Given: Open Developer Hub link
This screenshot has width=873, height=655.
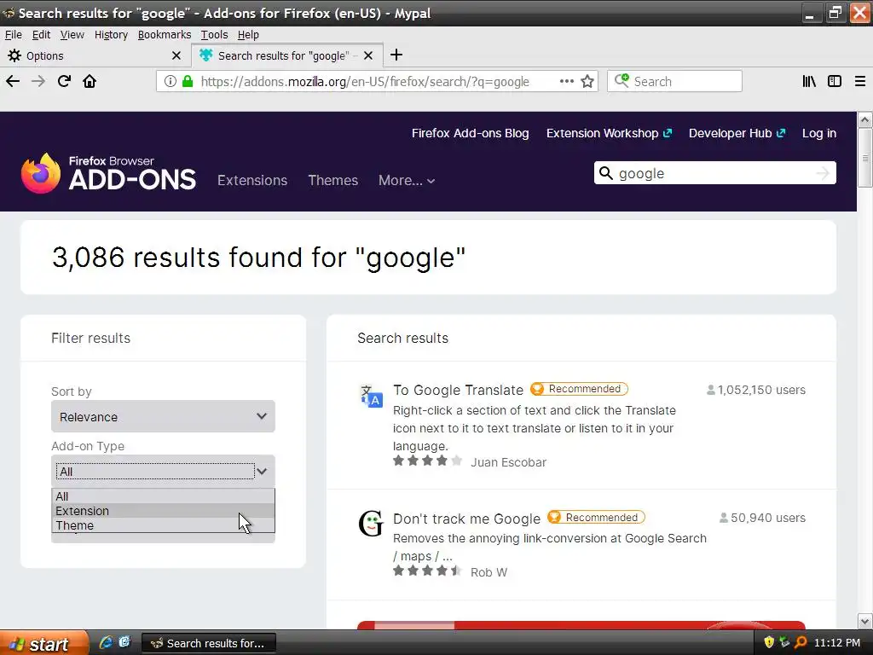Looking at the screenshot, I should pos(737,133).
